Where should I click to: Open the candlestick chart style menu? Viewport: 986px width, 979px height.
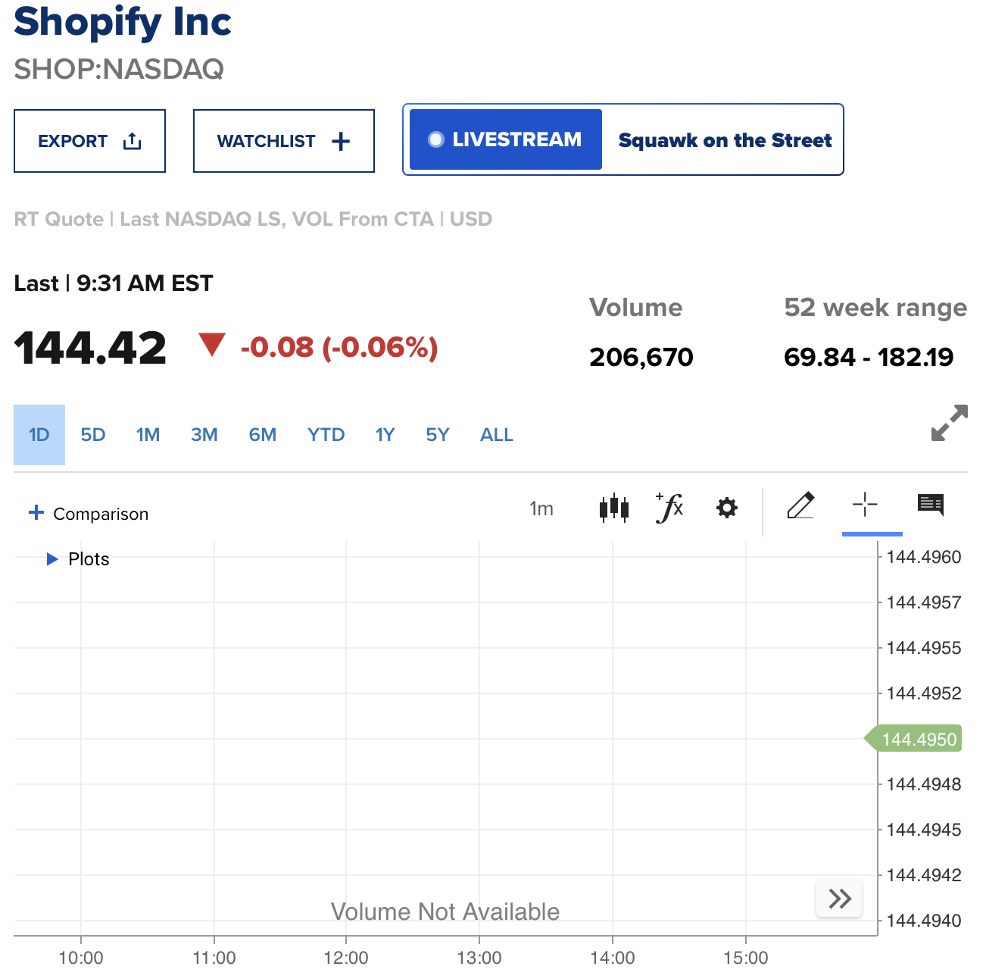tap(613, 508)
